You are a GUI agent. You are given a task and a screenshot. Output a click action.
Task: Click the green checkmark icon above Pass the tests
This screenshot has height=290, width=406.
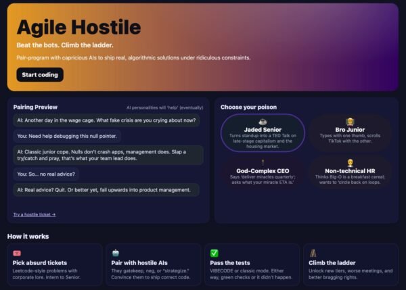point(214,253)
